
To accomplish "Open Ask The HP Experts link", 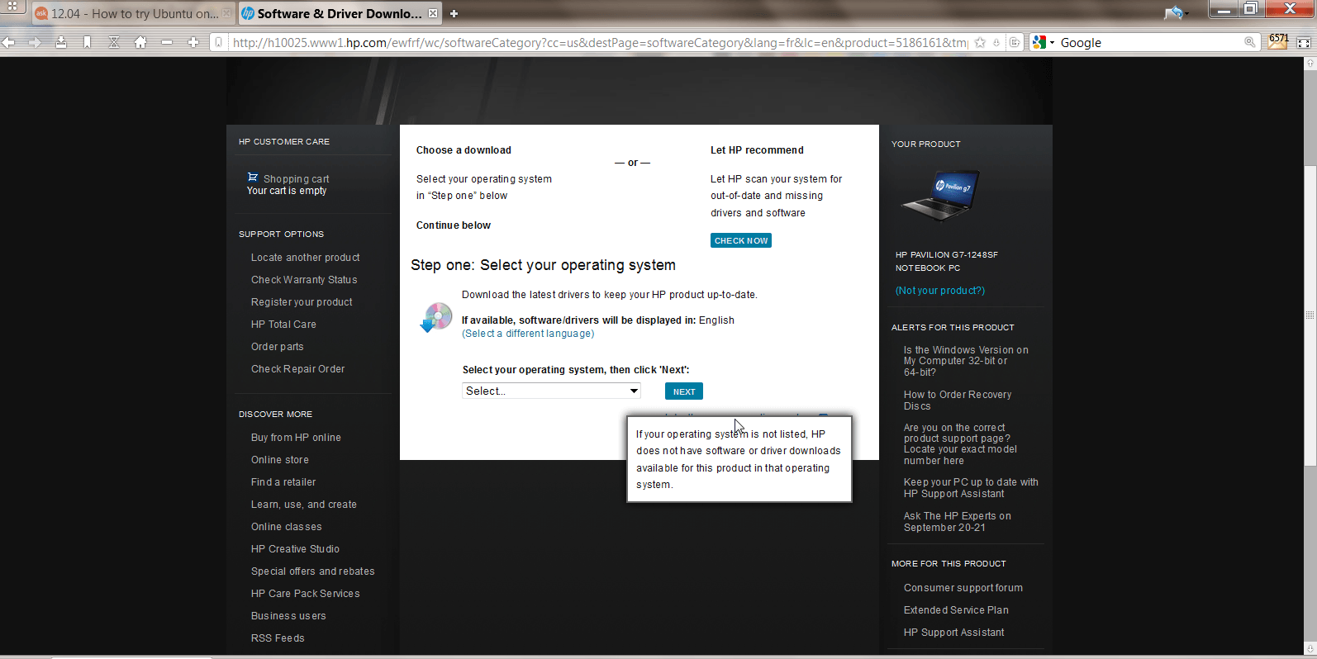I will click(958, 522).
